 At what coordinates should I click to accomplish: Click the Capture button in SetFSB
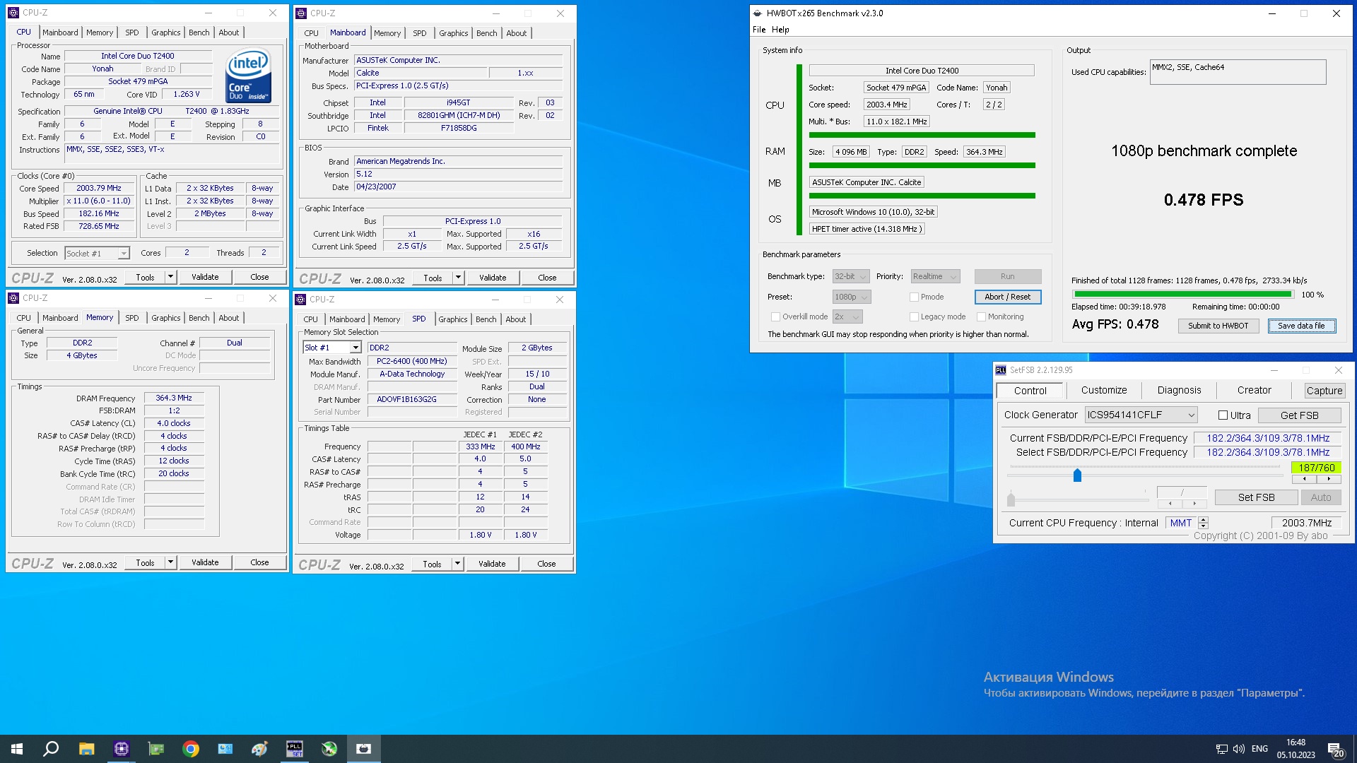point(1324,391)
